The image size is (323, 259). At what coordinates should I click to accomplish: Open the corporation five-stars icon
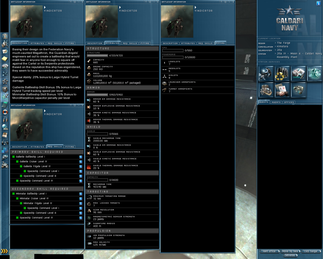(5, 82)
